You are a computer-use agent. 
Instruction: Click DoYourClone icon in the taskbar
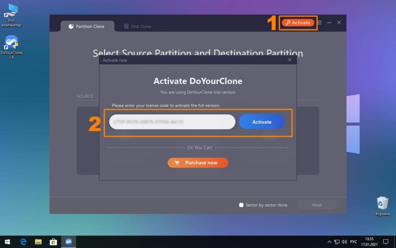tap(68, 242)
